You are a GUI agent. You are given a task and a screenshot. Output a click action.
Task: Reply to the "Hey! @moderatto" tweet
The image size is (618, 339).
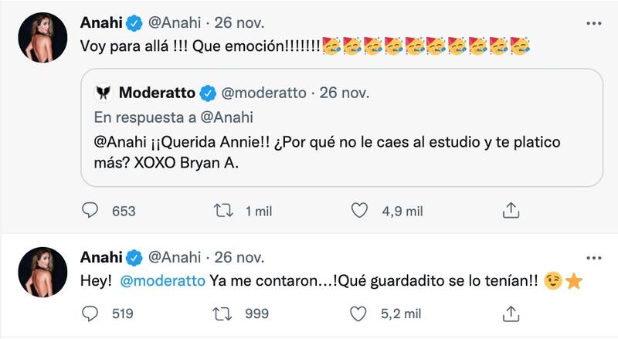click(x=90, y=314)
